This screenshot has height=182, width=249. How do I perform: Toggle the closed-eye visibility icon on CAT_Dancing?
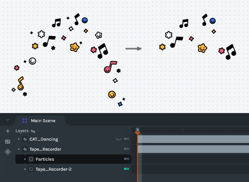point(119,139)
